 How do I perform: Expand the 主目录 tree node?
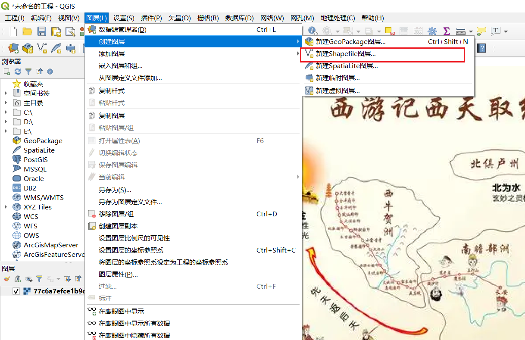[x=6, y=103]
